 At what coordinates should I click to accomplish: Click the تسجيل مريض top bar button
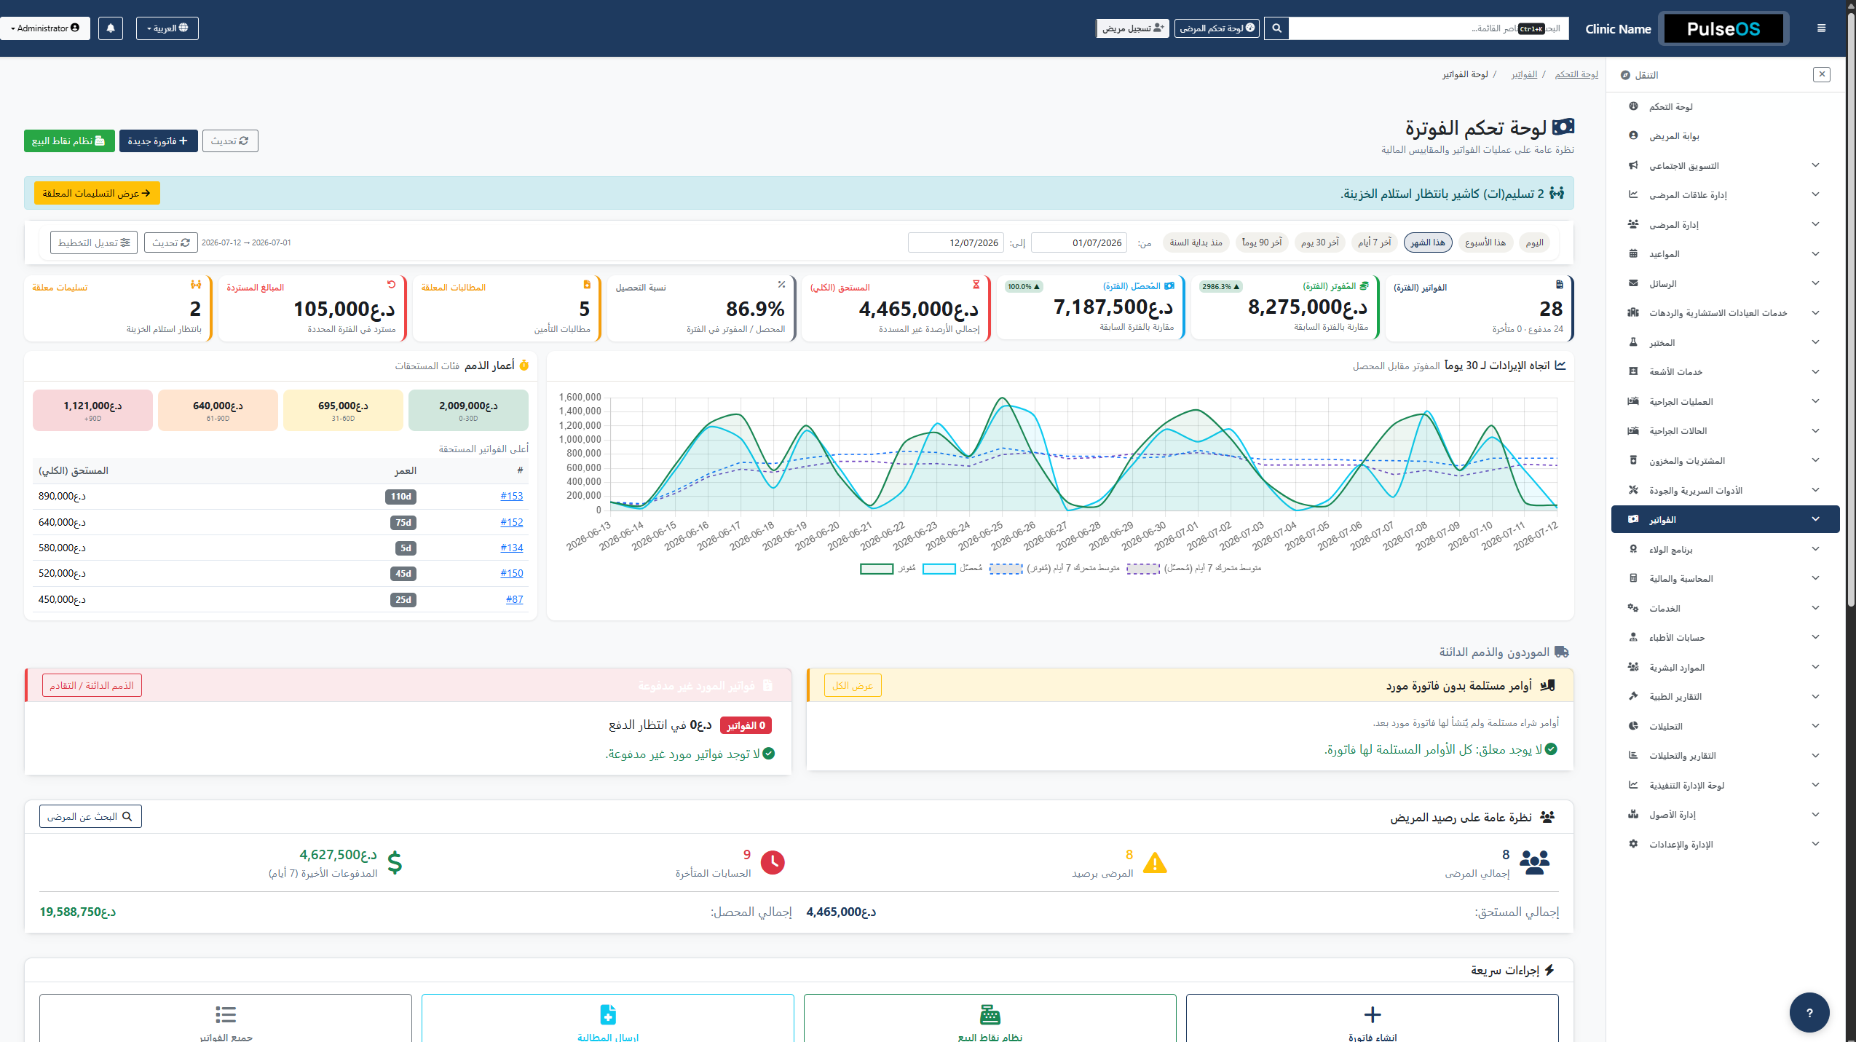point(1132,28)
